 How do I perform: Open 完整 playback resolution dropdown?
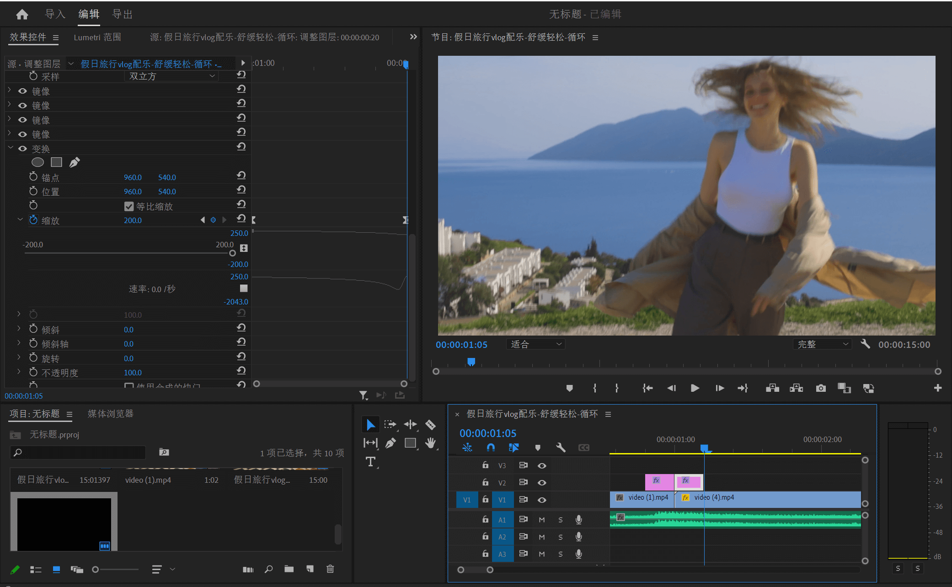822,344
